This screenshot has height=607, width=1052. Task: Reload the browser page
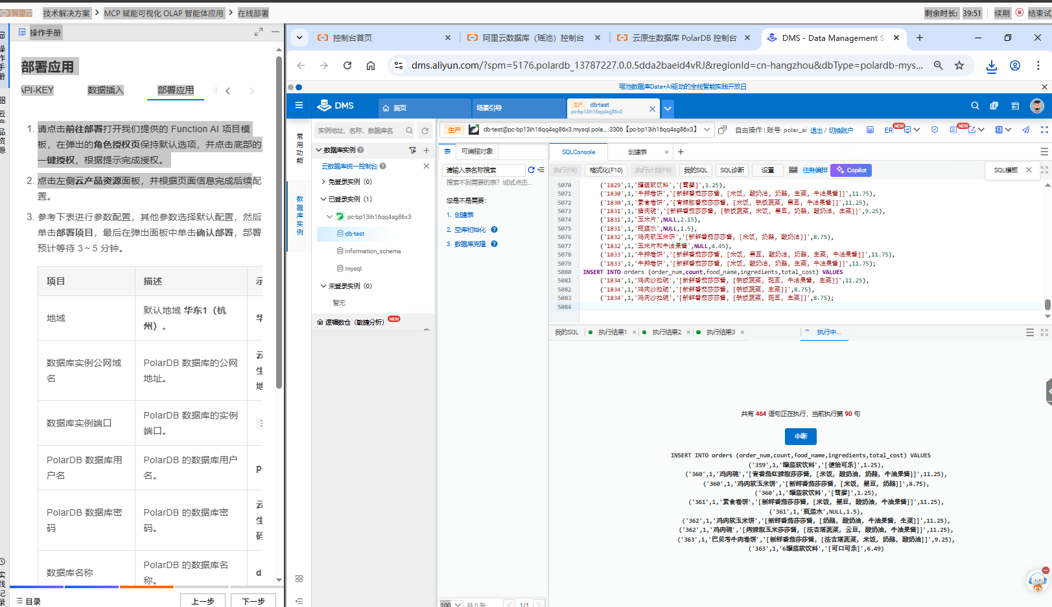[x=347, y=65]
